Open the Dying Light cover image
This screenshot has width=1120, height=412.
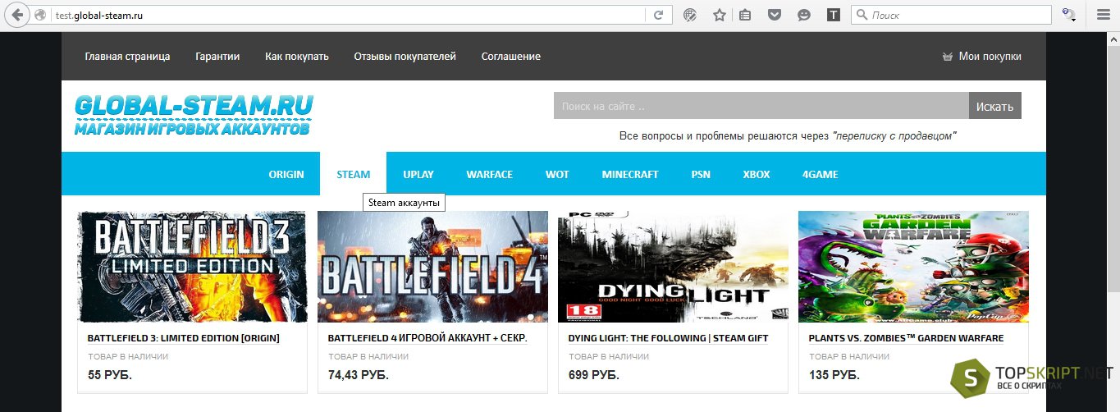tap(673, 267)
